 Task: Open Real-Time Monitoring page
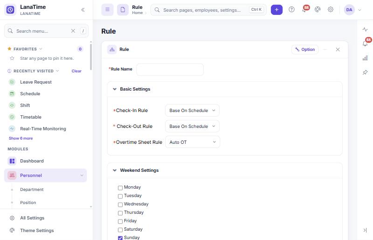tap(43, 129)
